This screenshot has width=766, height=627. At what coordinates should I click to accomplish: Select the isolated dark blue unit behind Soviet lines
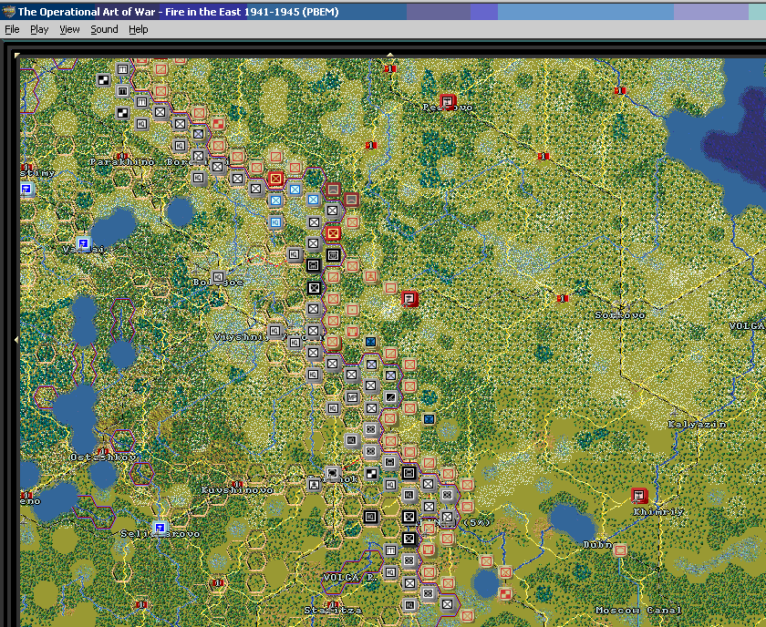click(x=429, y=419)
